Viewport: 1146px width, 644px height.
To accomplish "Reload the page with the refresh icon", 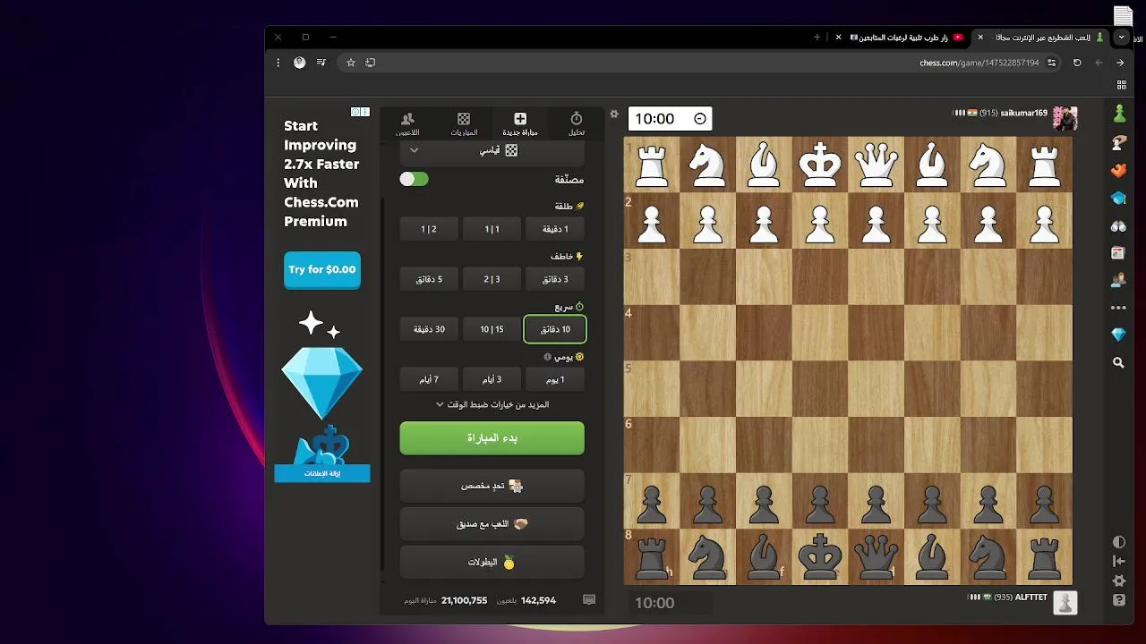I will pyautogui.click(x=1077, y=63).
